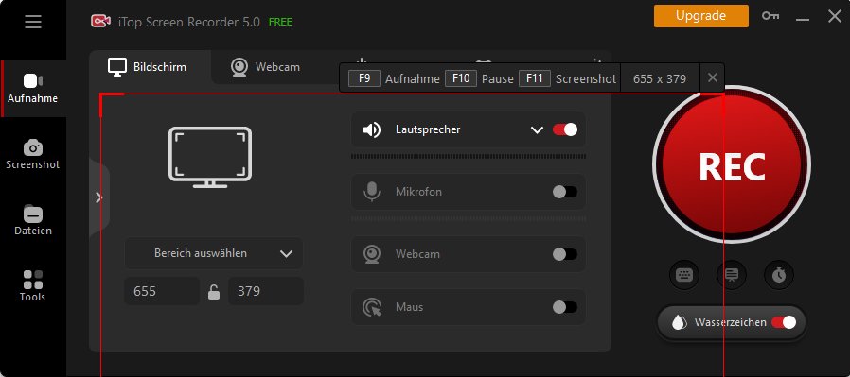Toggle the aspect ratio lock icon
This screenshot has height=377, width=850.
(x=214, y=292)
